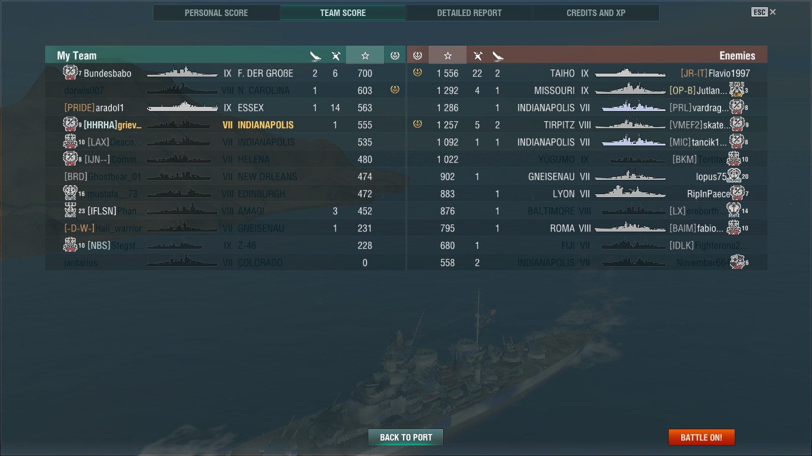Open the Personal Score tab
The width and height of the screenshot is (812, 456).
click(216, 12)
